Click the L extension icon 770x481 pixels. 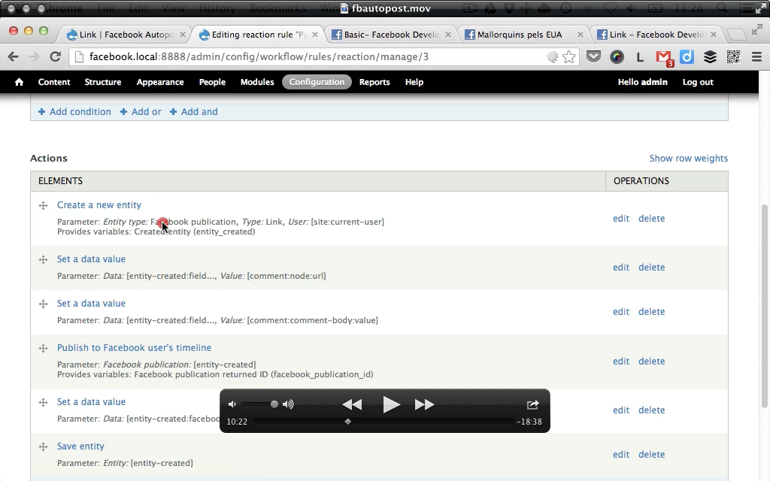pos(640,57)
